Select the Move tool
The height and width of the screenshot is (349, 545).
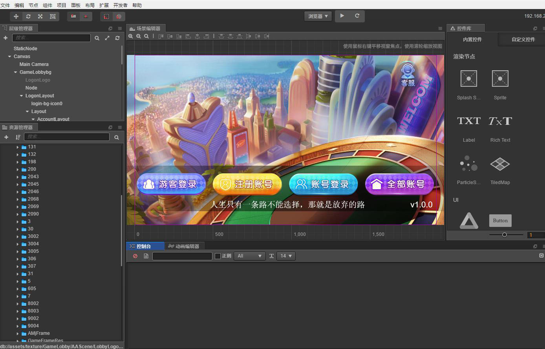click(16, 16)
